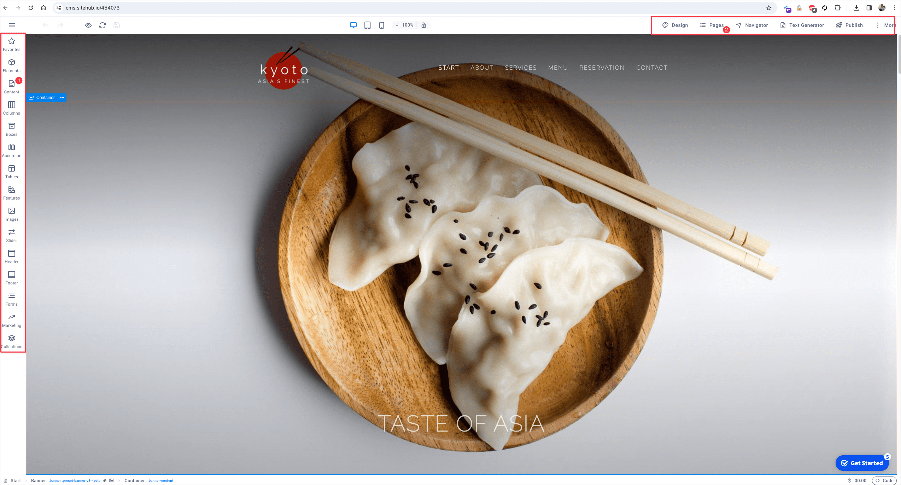Toggle the lock icon beside zoom
This screenshot has width=901, height=485.
pyautogui.click(x=424, y=25)
